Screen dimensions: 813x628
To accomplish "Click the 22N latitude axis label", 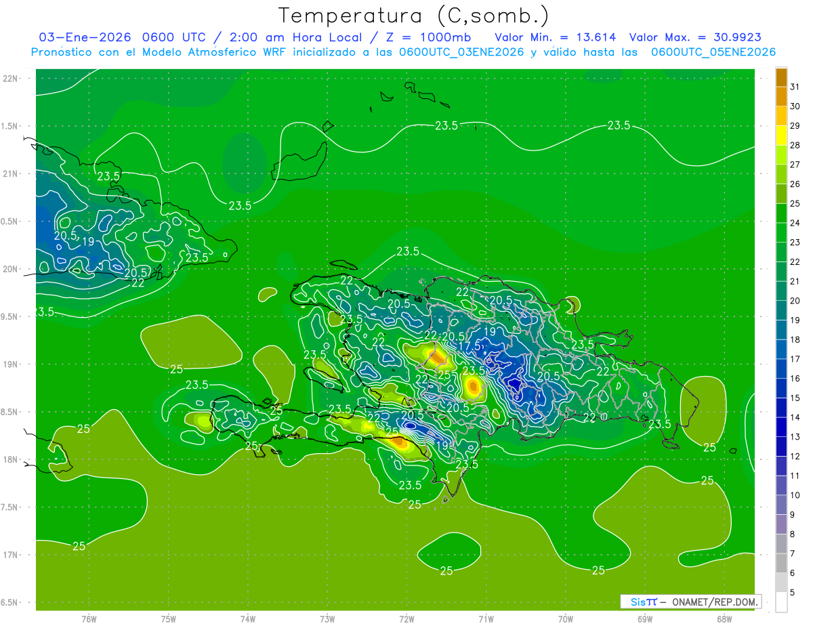I will (12, 79).
